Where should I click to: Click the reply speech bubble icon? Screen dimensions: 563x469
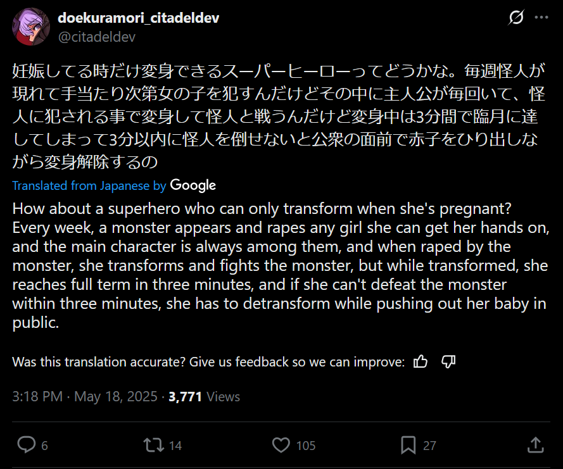26,445
